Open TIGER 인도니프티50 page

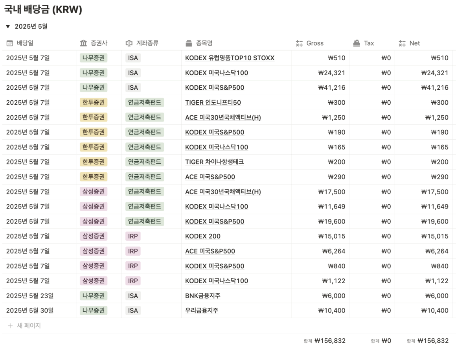coord(213,102)
